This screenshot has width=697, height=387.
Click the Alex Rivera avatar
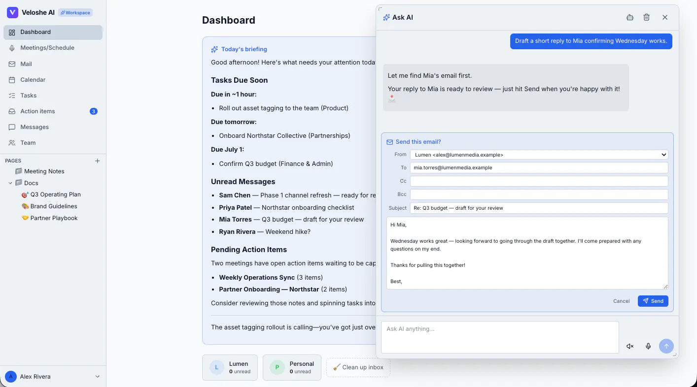pos(11,377)
